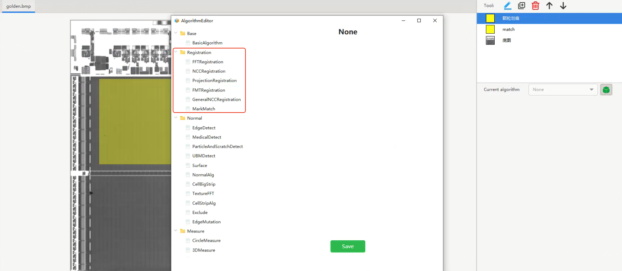Click the green Save button
Viewport: 622px width, 271px height.
[x=348, y=246]
